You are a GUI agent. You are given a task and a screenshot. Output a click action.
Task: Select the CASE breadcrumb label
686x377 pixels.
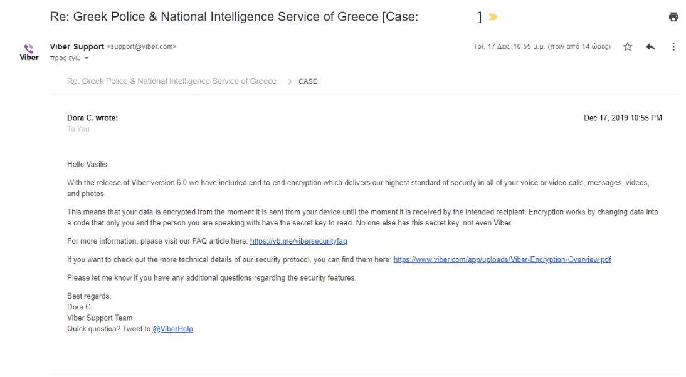(x=308, y=81)
